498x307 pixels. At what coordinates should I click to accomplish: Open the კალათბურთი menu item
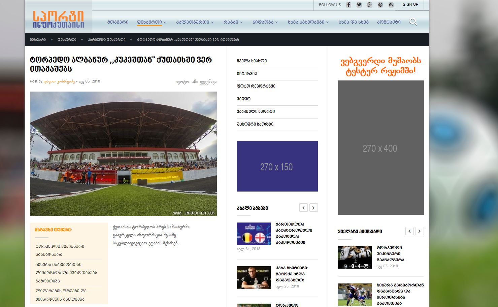tap(193, 22)
